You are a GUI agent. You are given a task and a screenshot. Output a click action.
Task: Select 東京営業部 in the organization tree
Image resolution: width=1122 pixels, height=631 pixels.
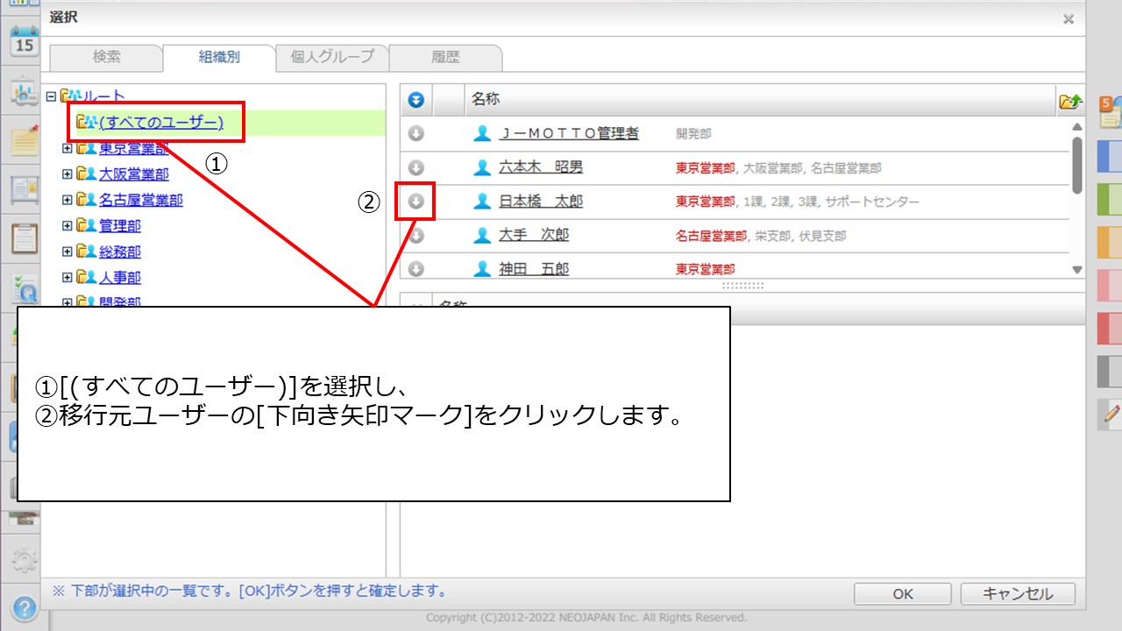[133, 149]
